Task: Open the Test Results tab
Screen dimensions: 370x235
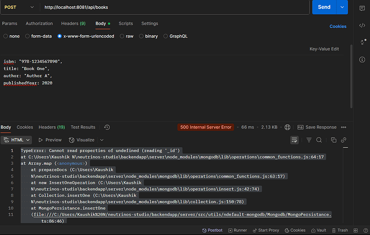Action: (x=83, y=127)
